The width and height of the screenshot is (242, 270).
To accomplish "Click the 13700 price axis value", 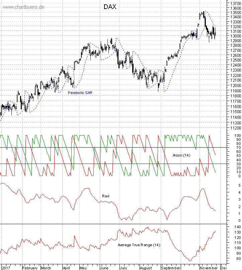I will 236,3.
